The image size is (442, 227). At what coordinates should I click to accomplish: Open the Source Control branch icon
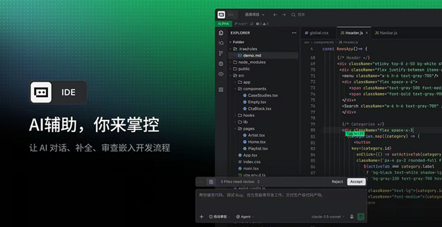[221, 53]
